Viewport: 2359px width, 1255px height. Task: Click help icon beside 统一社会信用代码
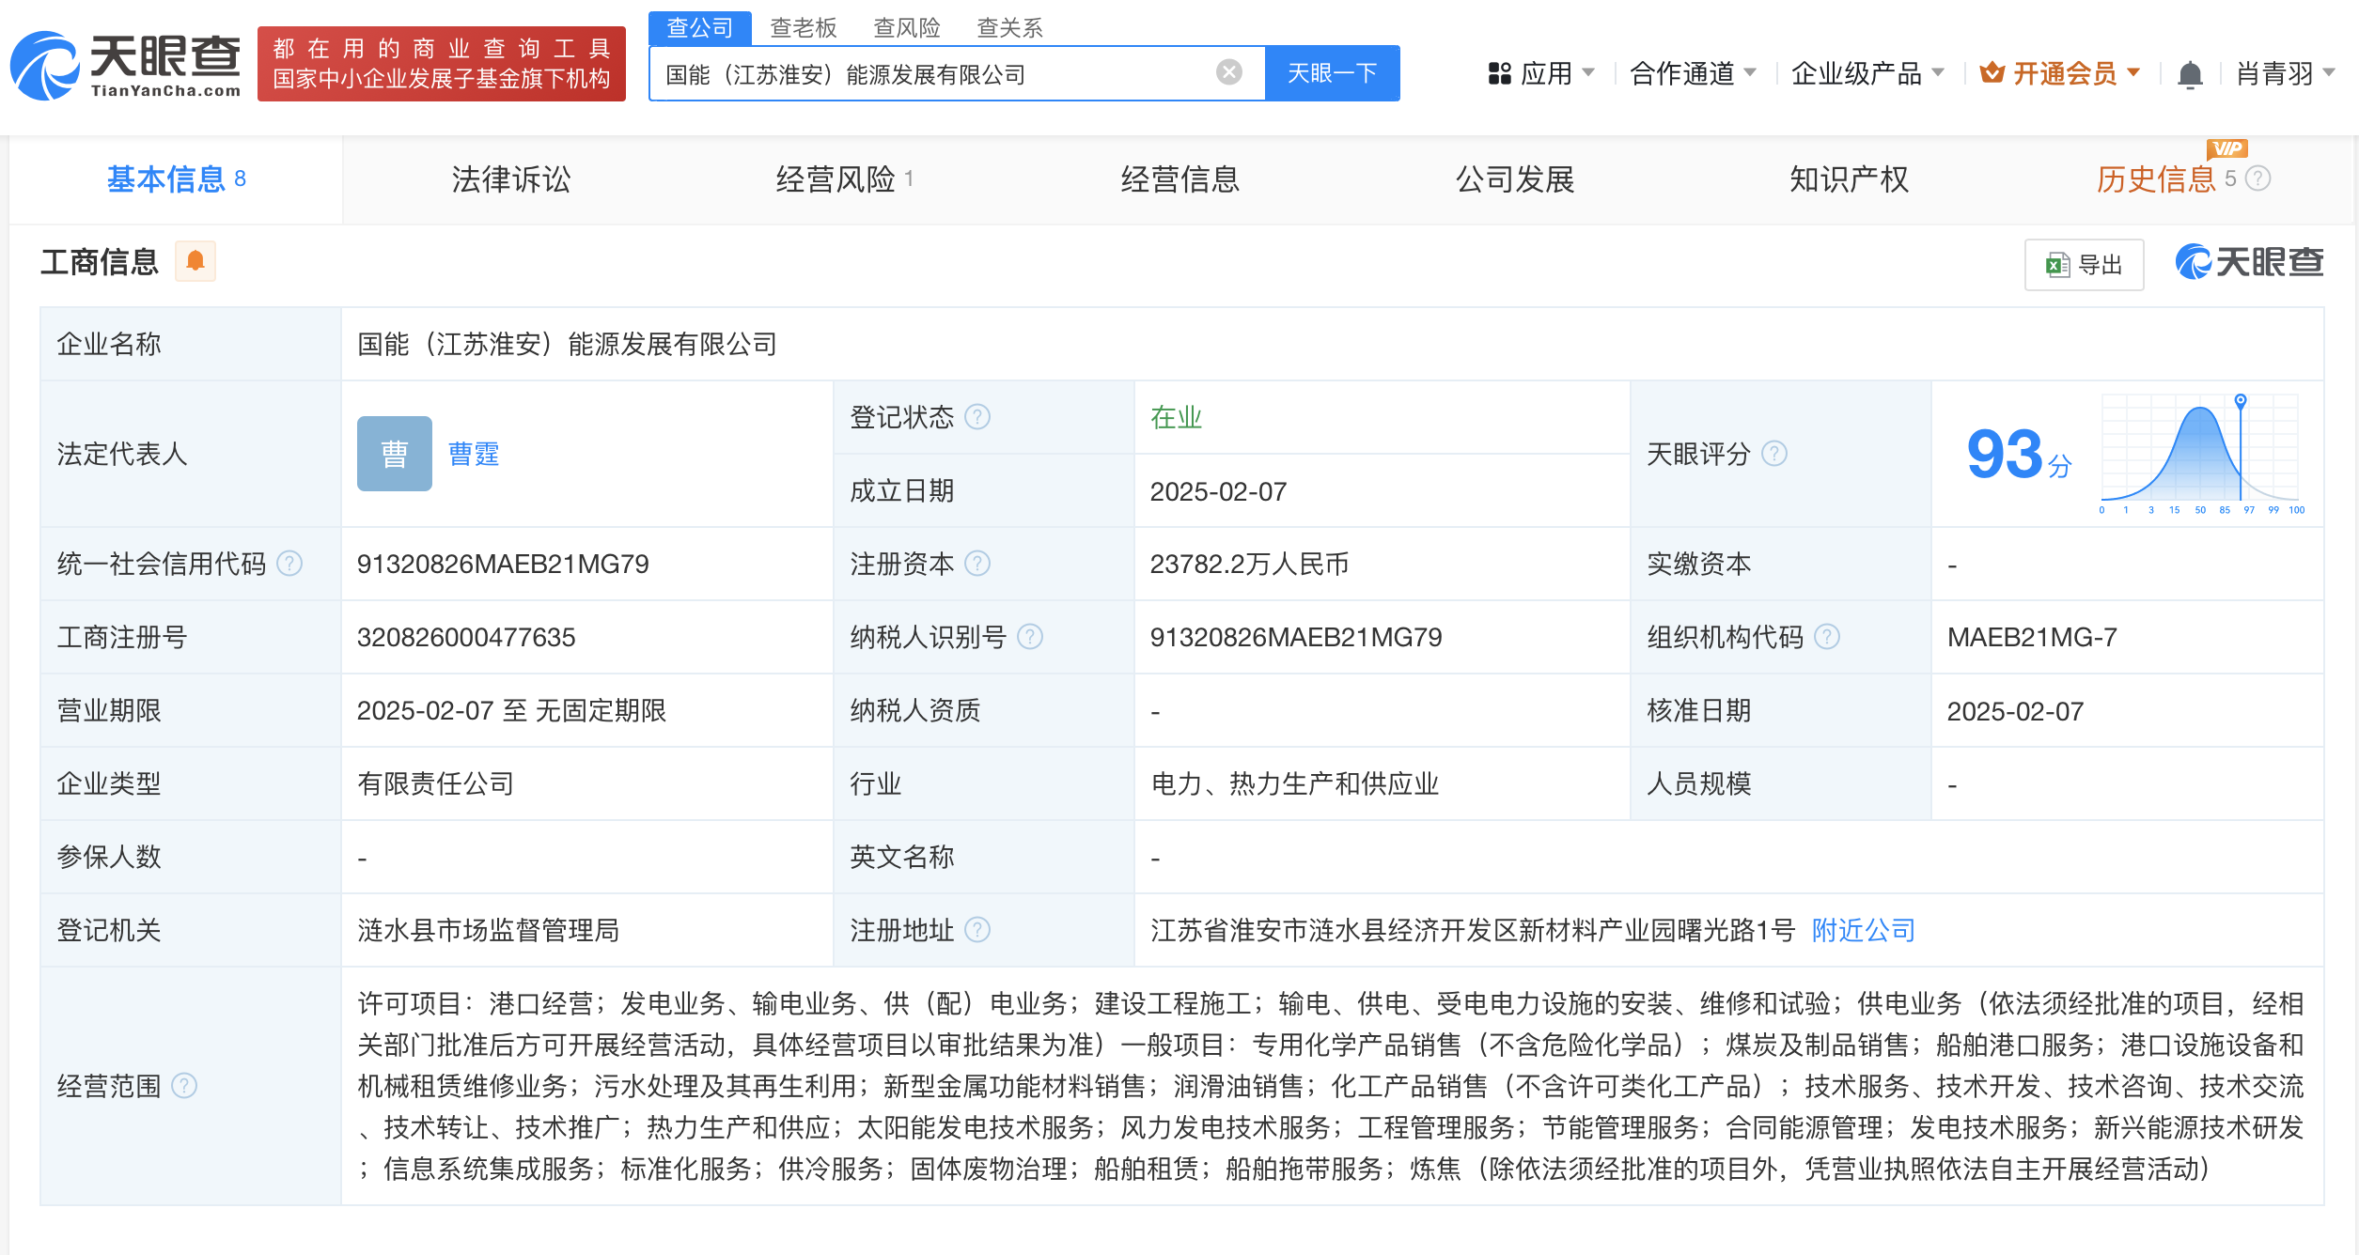(x=289, y=564)
